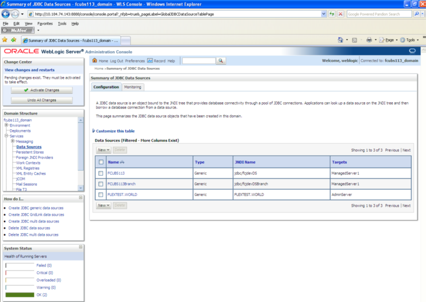Click Delete JDBC data sources help link

tap(29, 228)
